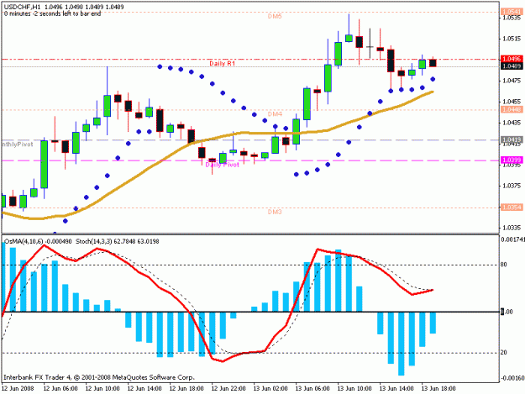Click the orange 1.0448 price tag
The width and height of the screenshot is (525, 394).
pyautogui.click(x=512, y=109)
